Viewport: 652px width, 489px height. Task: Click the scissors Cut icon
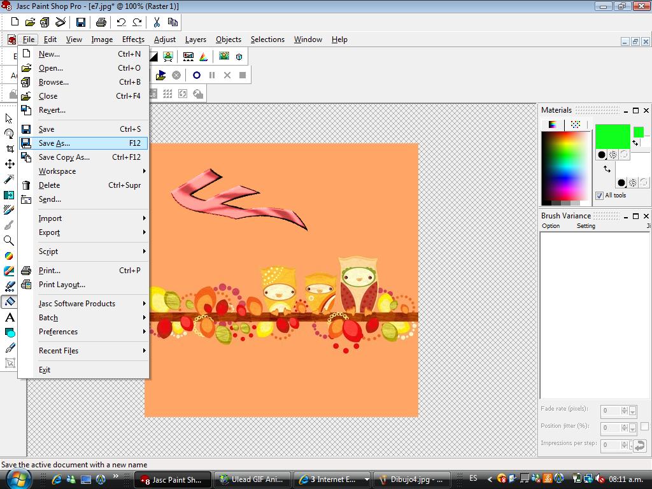157,22
